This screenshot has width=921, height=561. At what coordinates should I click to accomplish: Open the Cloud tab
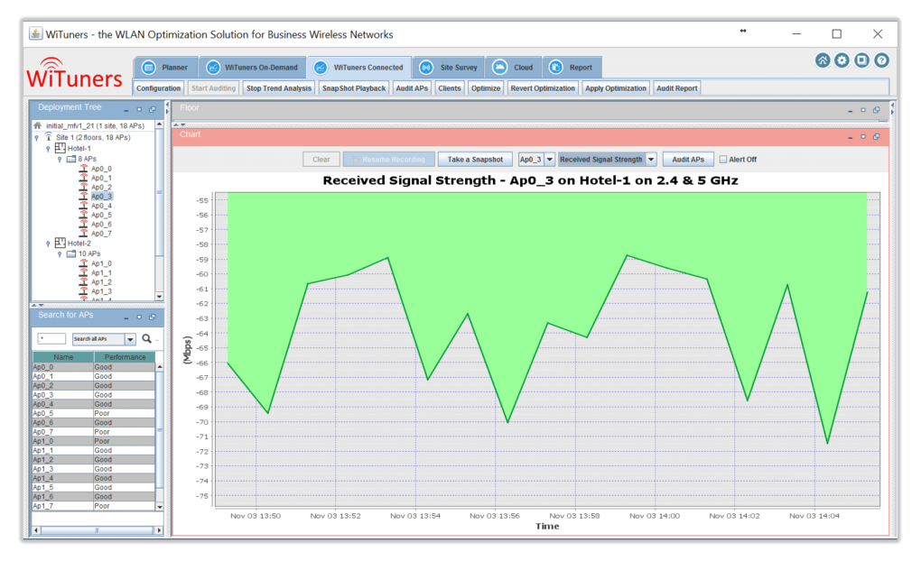[514, 68]
